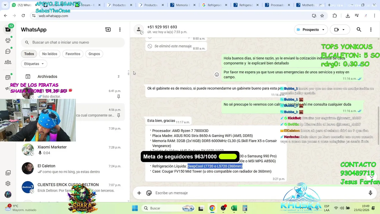Click the pin icon on 6:41 p.m. chat

119,97
